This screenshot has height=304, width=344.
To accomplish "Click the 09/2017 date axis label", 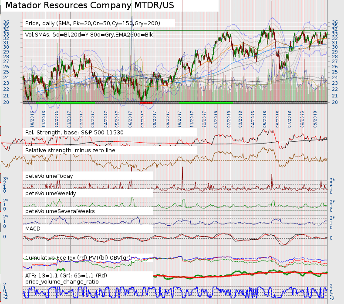I will tap(168, 119).
